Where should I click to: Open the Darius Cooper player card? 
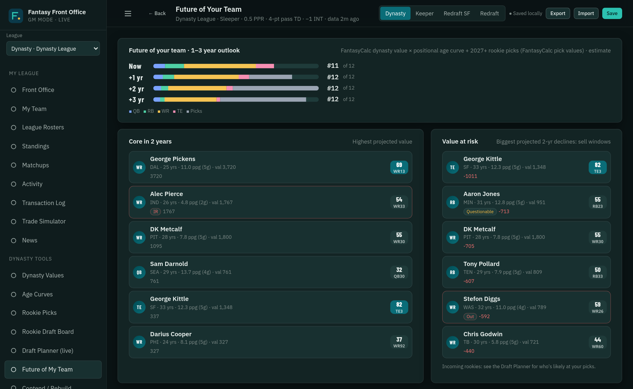(270, 342)
